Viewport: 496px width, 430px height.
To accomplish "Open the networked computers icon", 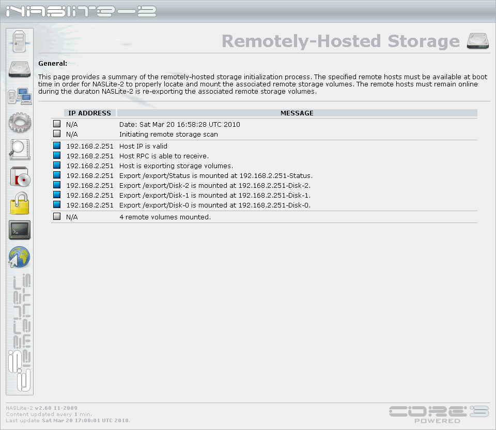I will tap(20, 96).
